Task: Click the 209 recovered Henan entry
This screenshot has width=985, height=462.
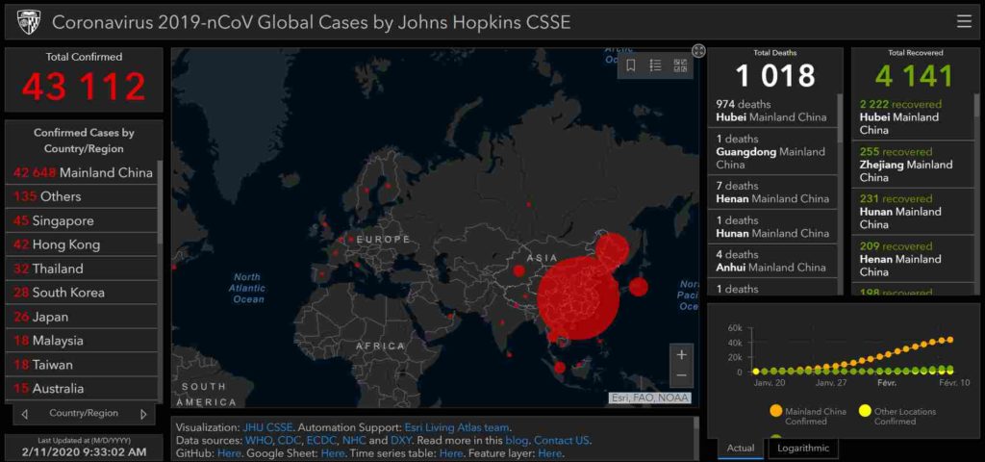Action: tap(913, 258)
